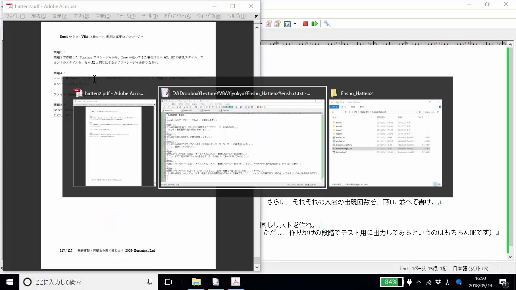Click the scroll down arrow of PDF scrollbar
The image size is (516, 290).
(257, 267)
